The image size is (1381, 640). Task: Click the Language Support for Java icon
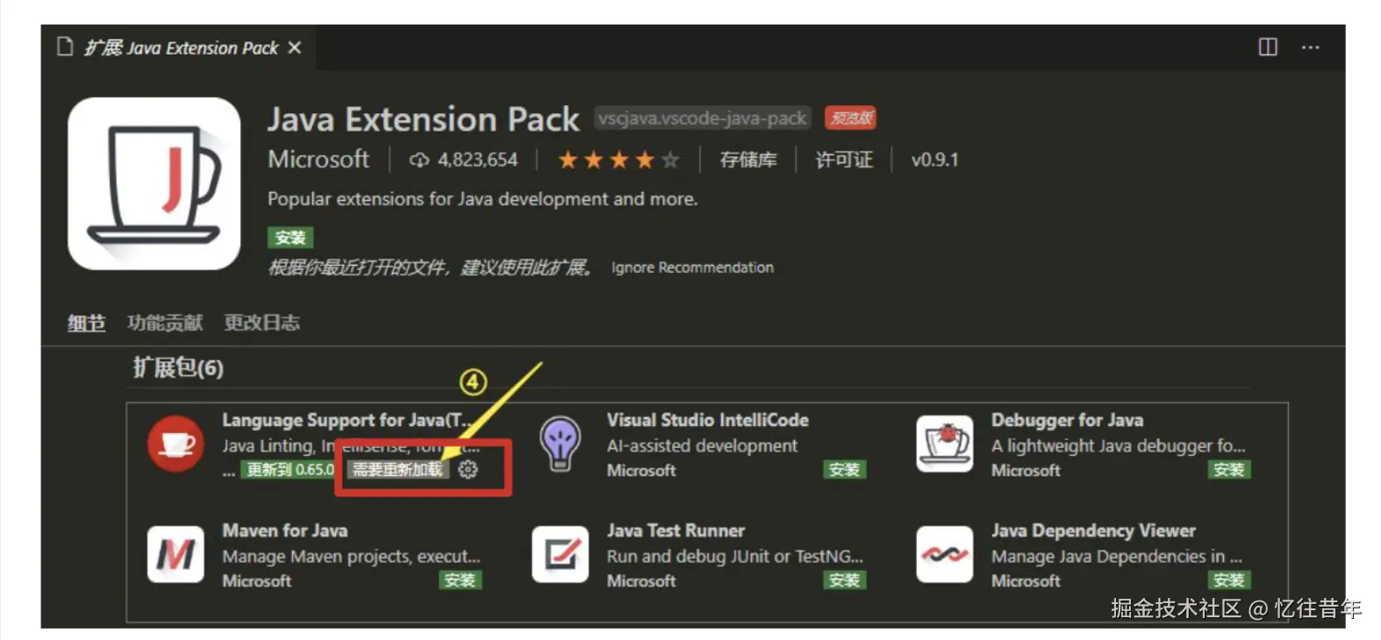click(x=175, y=444)
